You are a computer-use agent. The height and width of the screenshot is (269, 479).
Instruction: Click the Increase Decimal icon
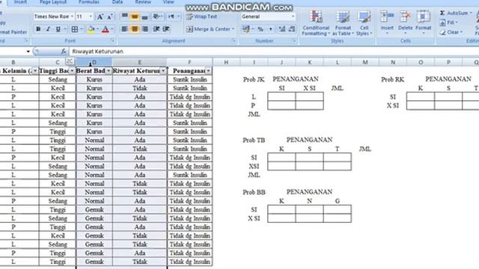[281, 29]
